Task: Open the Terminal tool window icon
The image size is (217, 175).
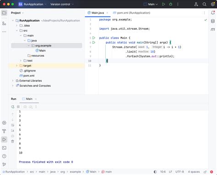Action: 4,148
